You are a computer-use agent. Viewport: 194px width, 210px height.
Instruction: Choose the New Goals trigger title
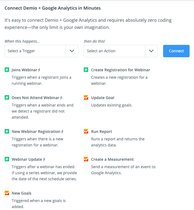click(x=21, y=193)
